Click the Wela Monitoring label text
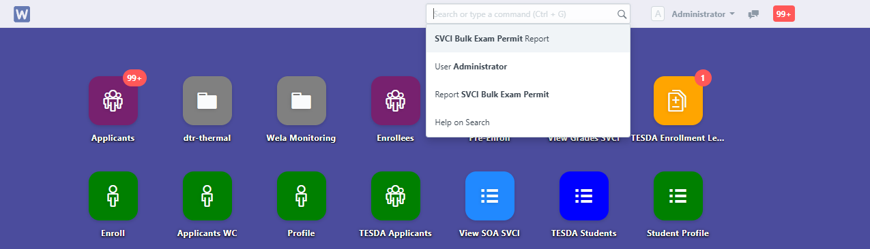The height and width of the screenshot is (249, 870). coord(302,138)
